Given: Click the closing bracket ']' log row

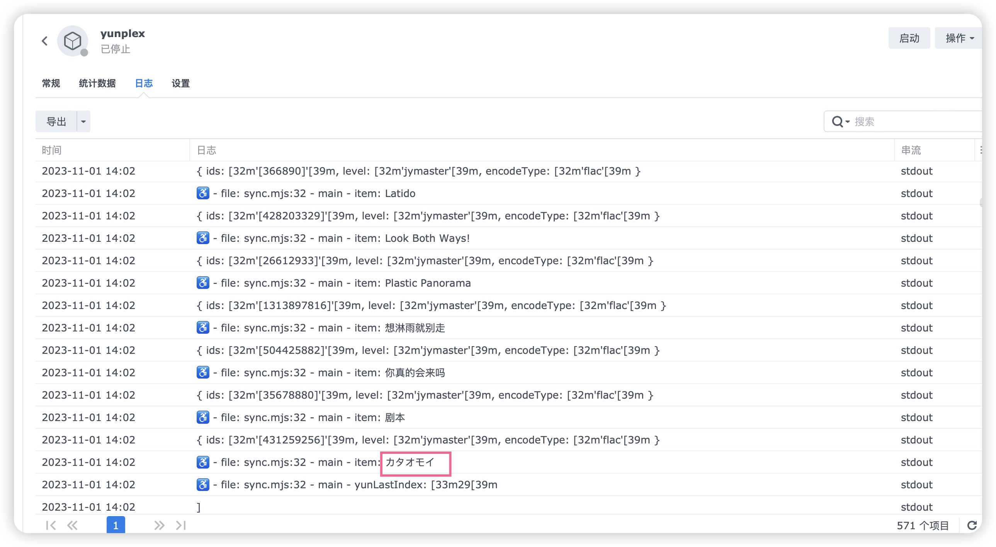Looking at the screenshot, I should 509,506.
